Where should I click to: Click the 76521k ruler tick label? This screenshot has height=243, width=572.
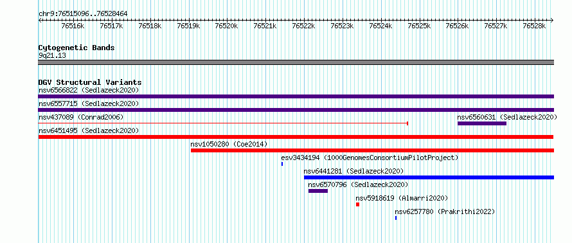coord(265,26)
